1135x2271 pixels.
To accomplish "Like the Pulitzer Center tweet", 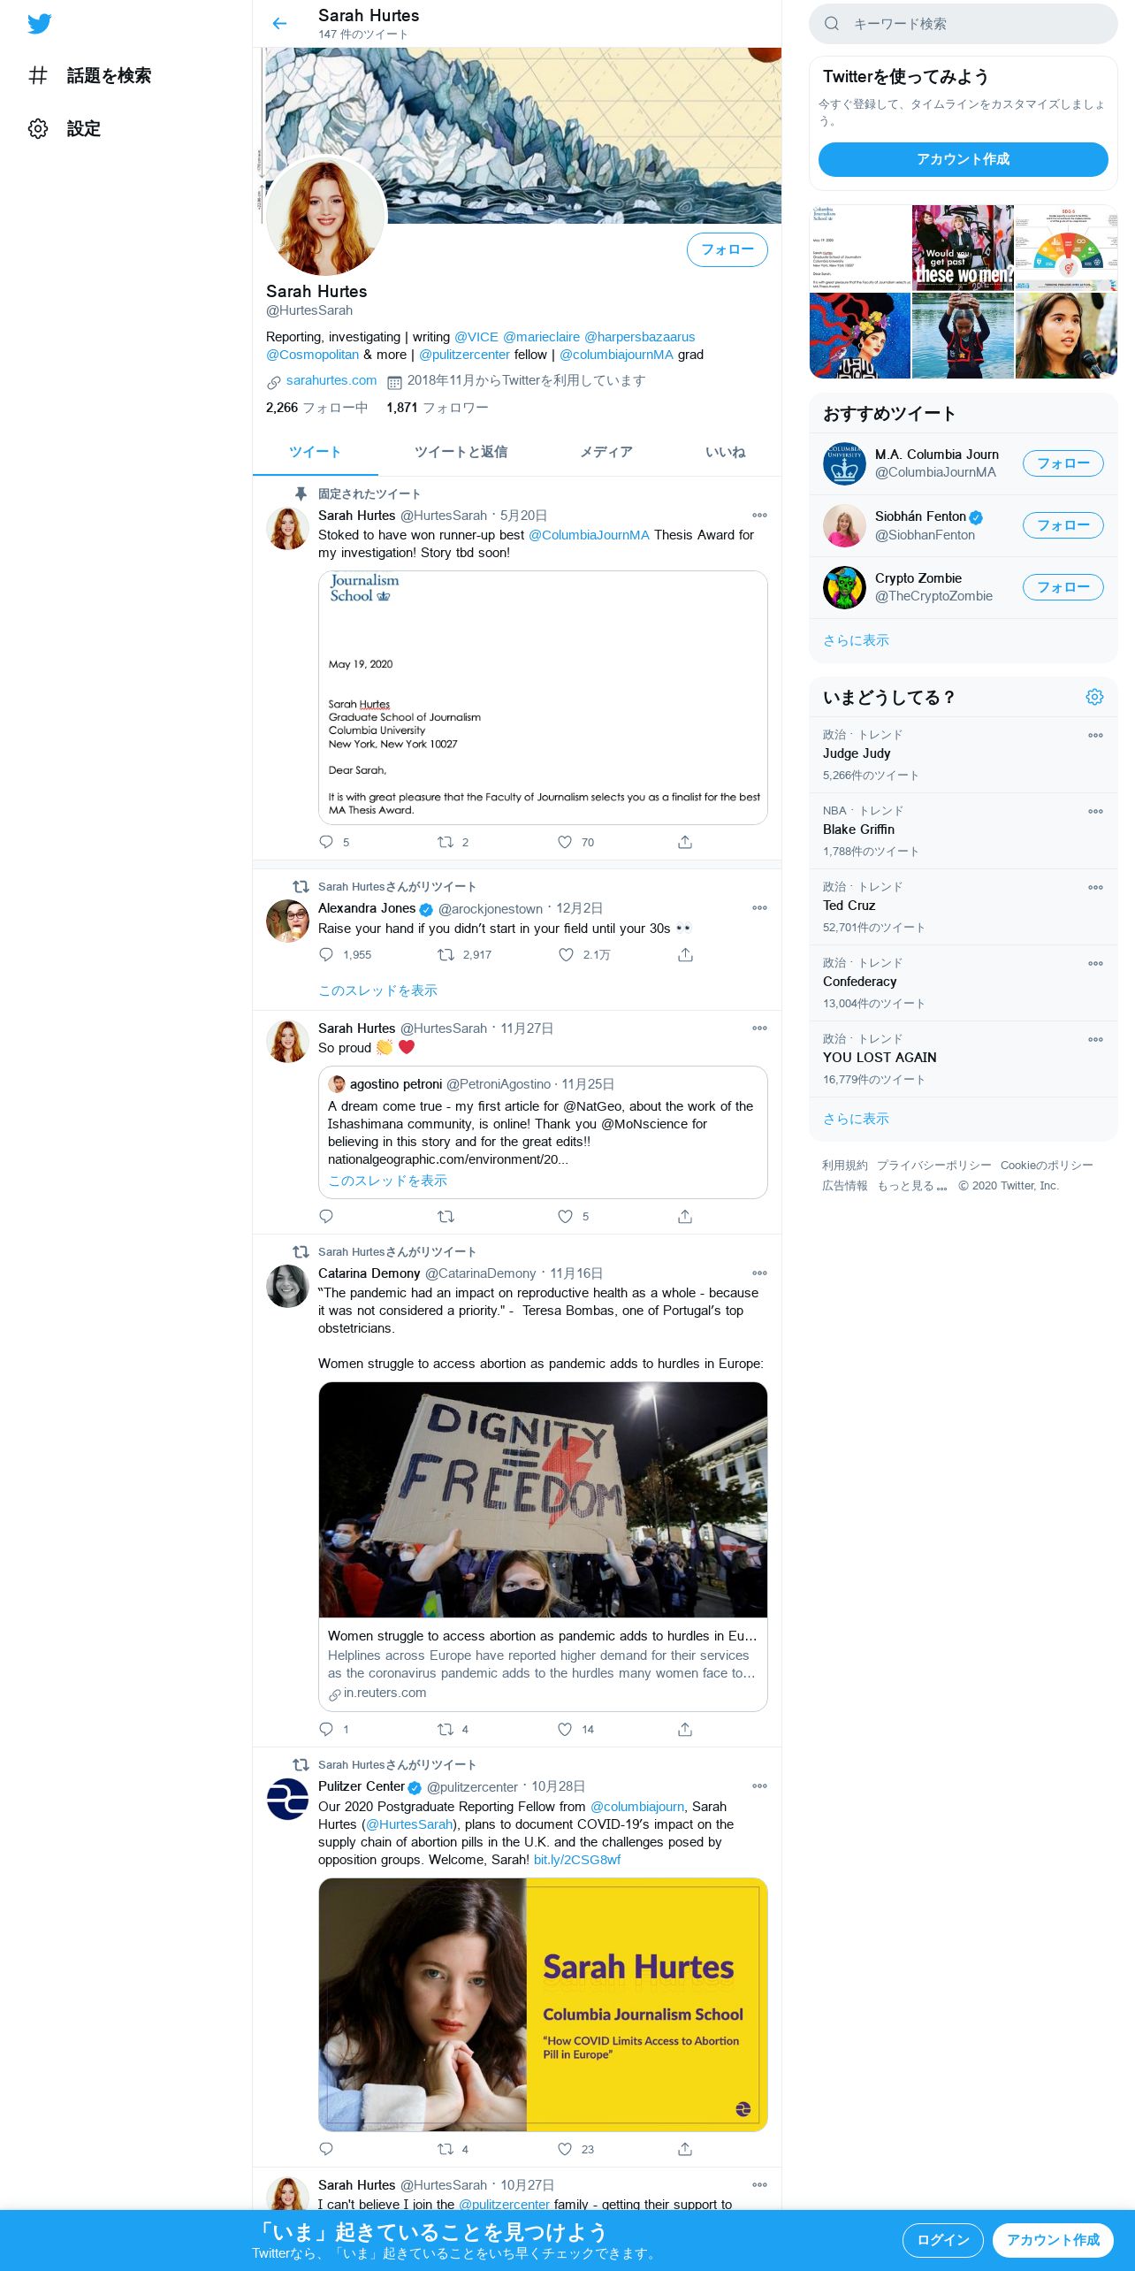I will pos(565,2149).
